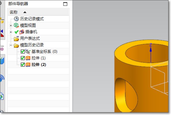This screenshot has height=115, width=171.
Task: Click the 基准坐标系 datum icon
Action: coord(28,51)
